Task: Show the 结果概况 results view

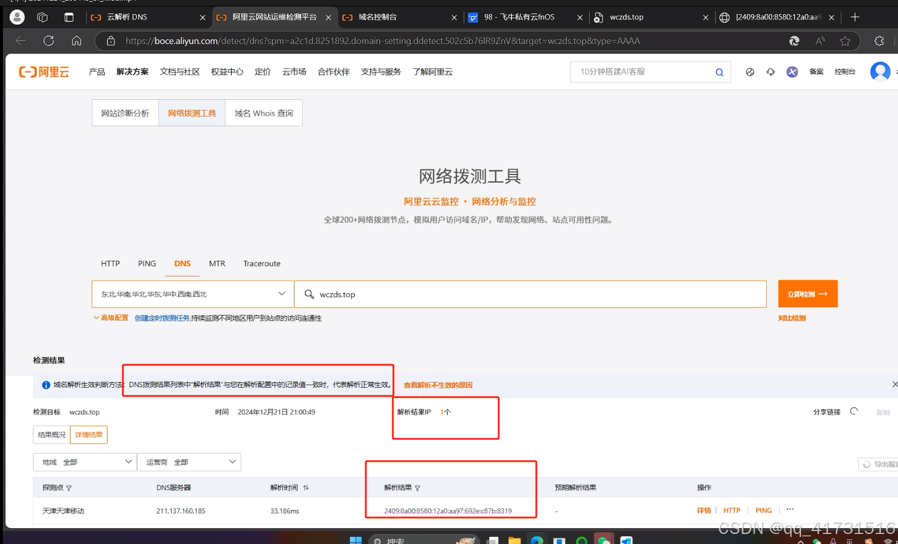Action: 52,435
